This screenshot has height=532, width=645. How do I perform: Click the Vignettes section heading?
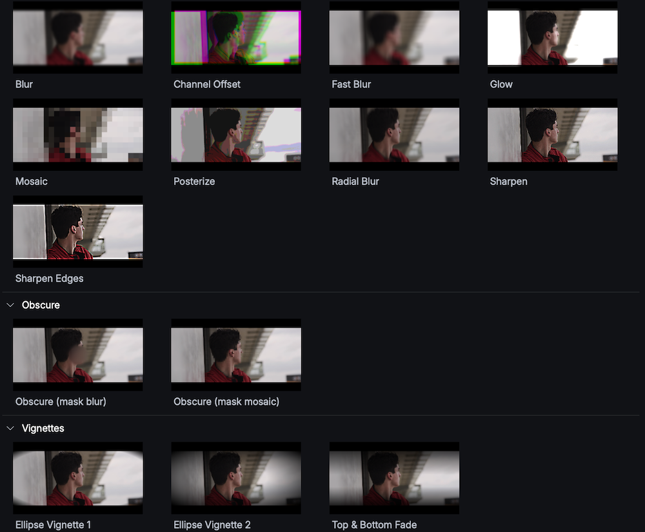tap(43, 428)
